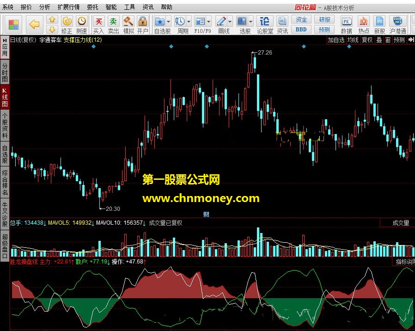Open the 自选股 watchlist folder icon
This screenshot has height=331, width=415.
tap(160, 22)
